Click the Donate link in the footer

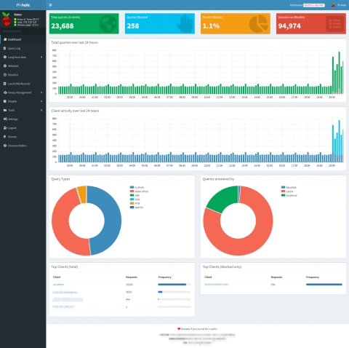pyautogui.click(x=185, y=329)
